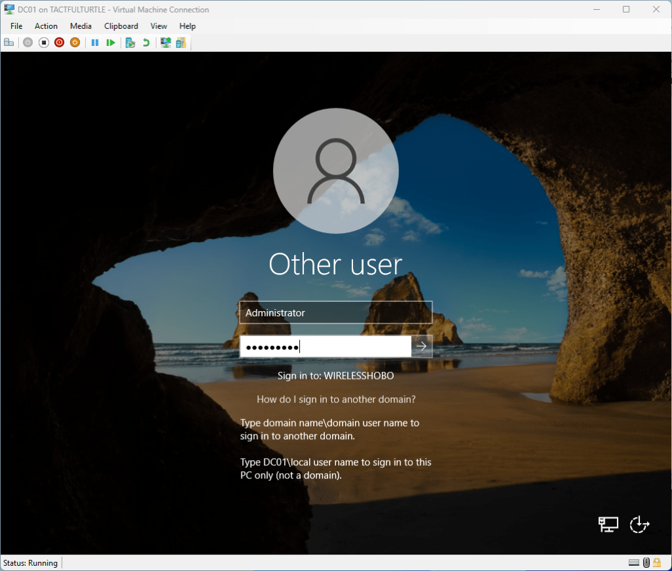
Task: Click the password submit arrow button
Action: point(422,347)
